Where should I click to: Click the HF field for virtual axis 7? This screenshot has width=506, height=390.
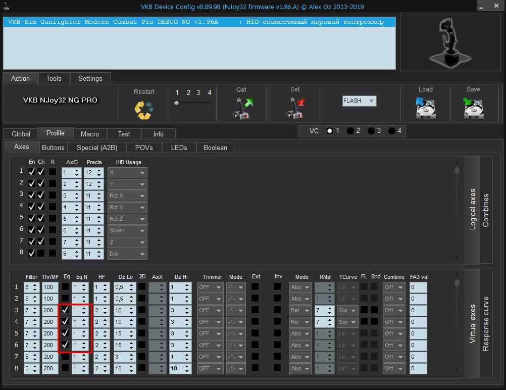(102, 357)
